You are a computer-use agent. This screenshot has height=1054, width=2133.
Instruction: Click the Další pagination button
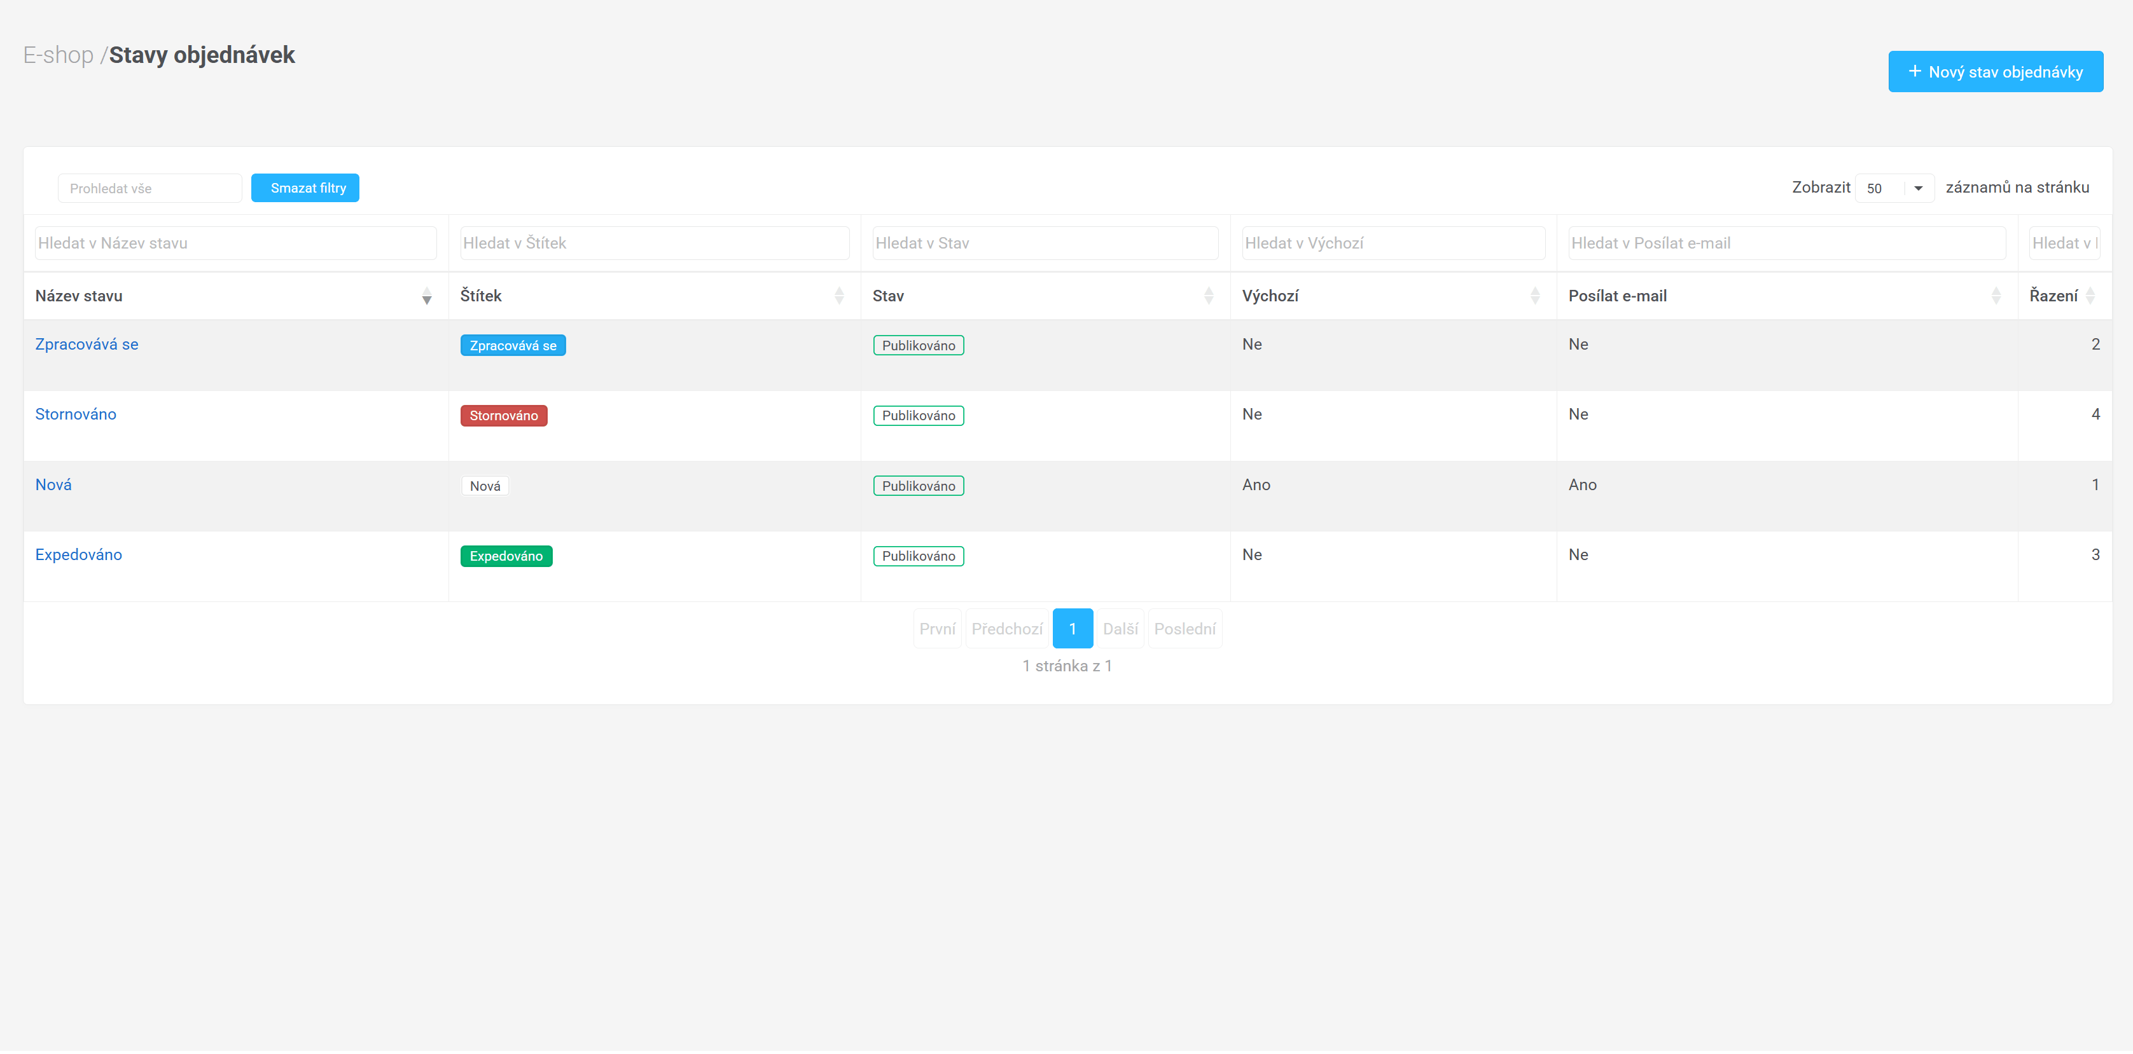pos(1120,629)
